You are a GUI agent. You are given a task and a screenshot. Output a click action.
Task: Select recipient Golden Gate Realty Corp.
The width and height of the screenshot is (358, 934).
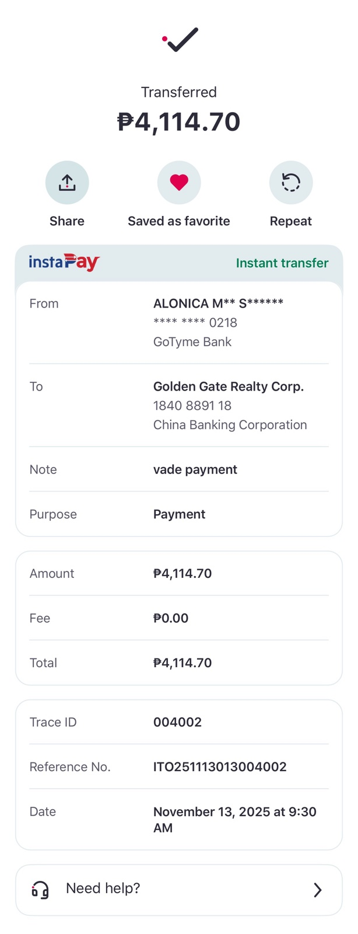pos(228,386)
